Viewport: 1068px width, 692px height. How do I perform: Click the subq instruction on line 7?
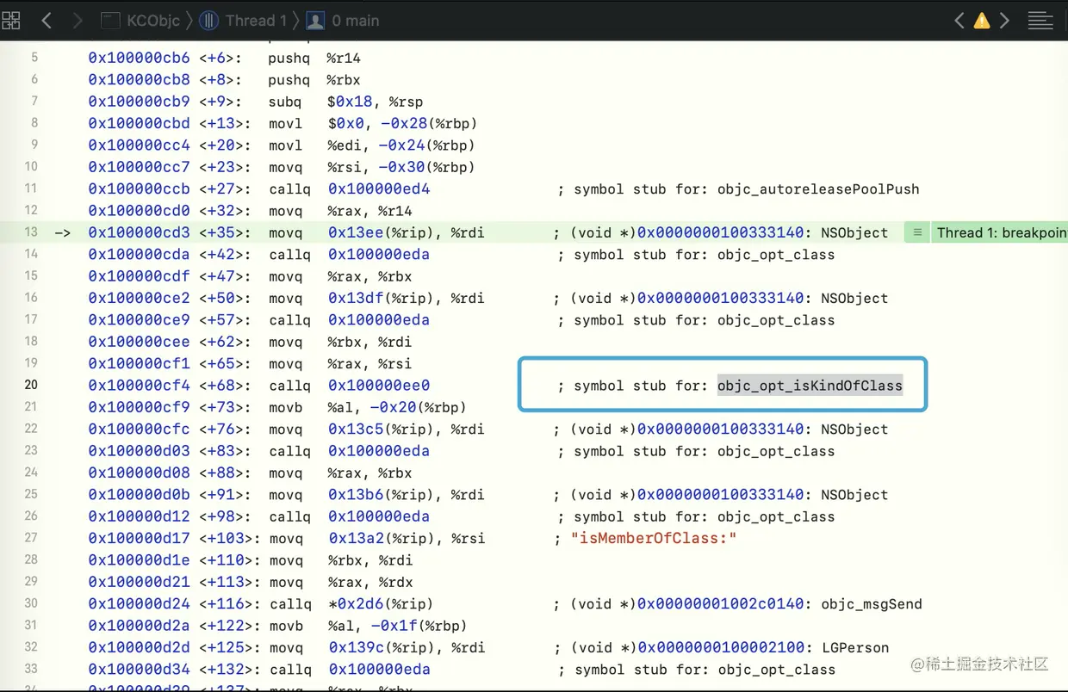pyautogui.click(x=285, y=102)
